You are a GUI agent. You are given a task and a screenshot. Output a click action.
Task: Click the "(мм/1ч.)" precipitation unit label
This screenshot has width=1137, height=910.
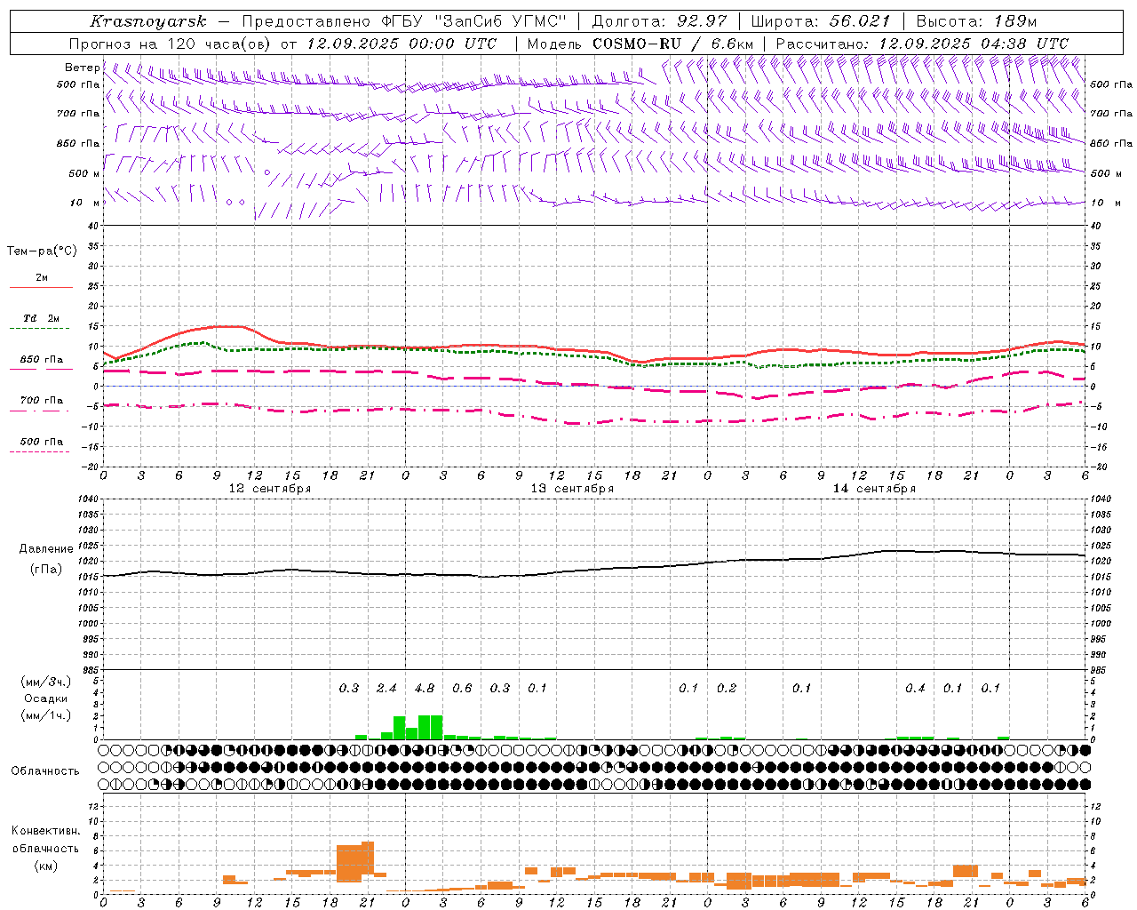46,715
